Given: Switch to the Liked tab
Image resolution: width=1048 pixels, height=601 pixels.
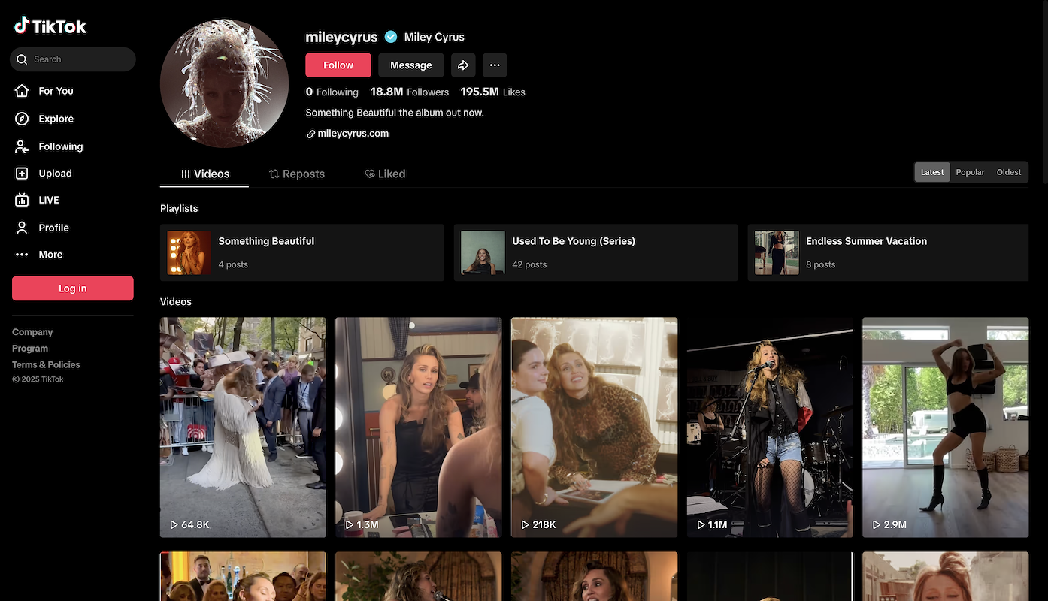Looking at the screenshot, I should click(x=385, y=174).
